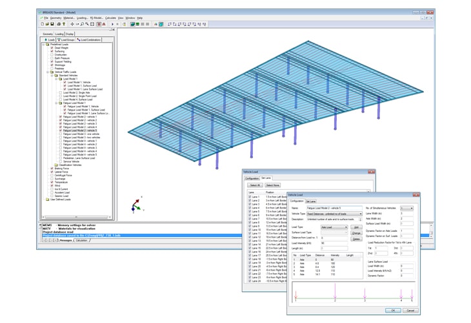471x323 pixels.
Task: Select the Zoom magnifier tool
Action: click(x=82, y=24)
